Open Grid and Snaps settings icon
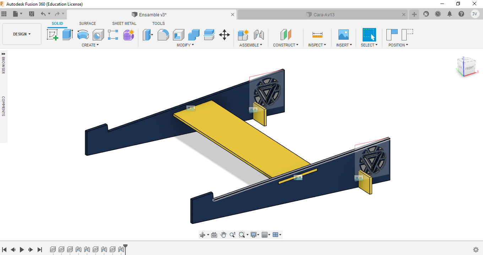483x255 pixels. 264,235
